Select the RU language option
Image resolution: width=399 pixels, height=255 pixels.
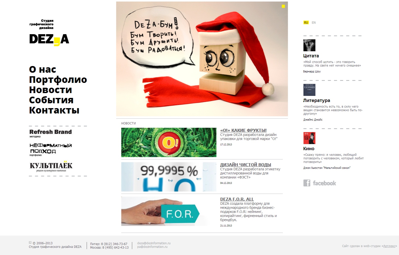pyautogui.click(x=306, y=22)
